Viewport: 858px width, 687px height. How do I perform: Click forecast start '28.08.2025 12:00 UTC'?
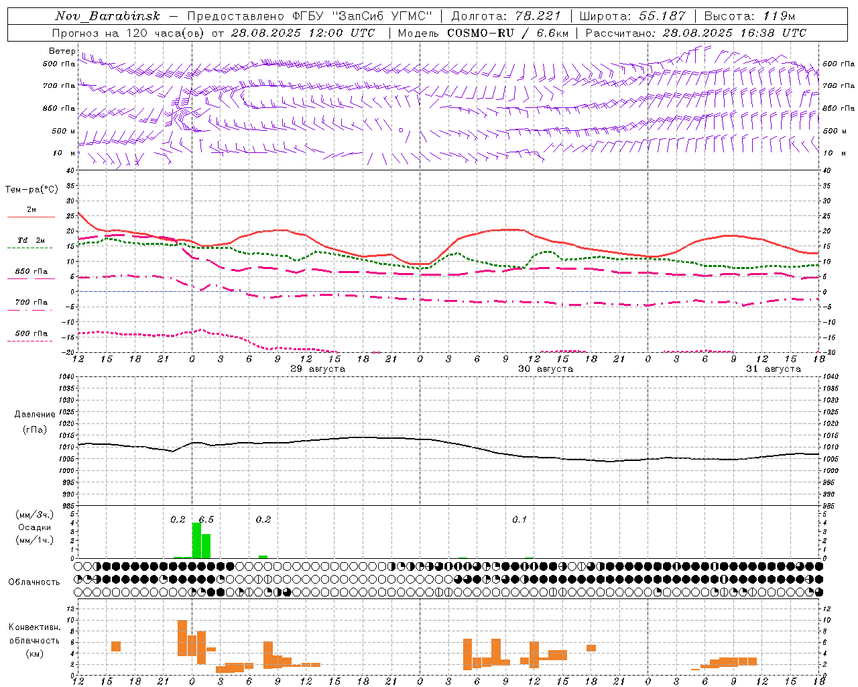coord(303,33)
